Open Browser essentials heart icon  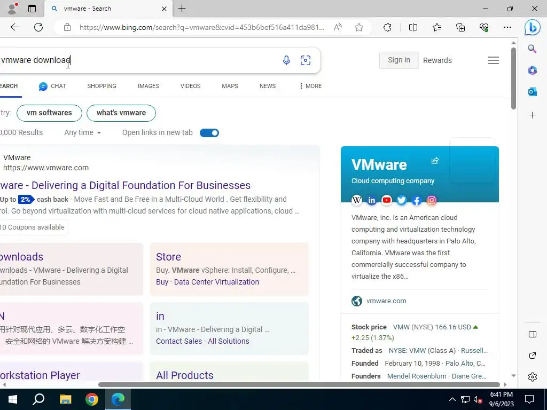484,27
